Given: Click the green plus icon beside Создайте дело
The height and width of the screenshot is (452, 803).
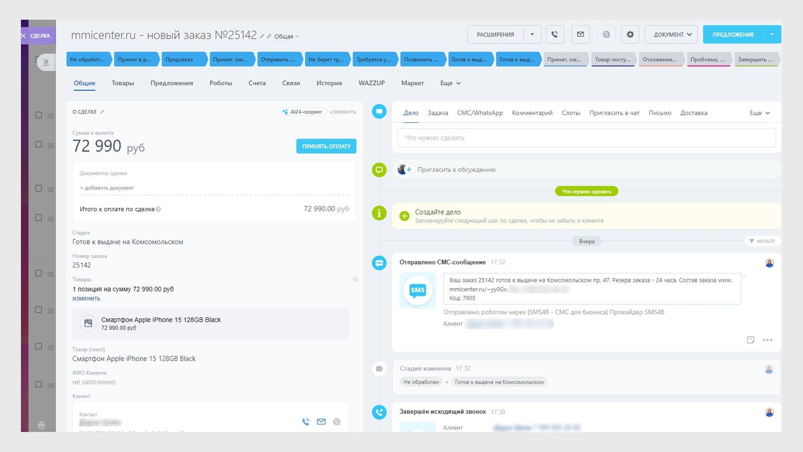Looking at the screenshot, I should 404,216.
